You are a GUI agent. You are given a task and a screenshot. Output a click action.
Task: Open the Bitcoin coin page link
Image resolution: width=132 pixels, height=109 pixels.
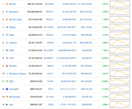coord(13,4)
